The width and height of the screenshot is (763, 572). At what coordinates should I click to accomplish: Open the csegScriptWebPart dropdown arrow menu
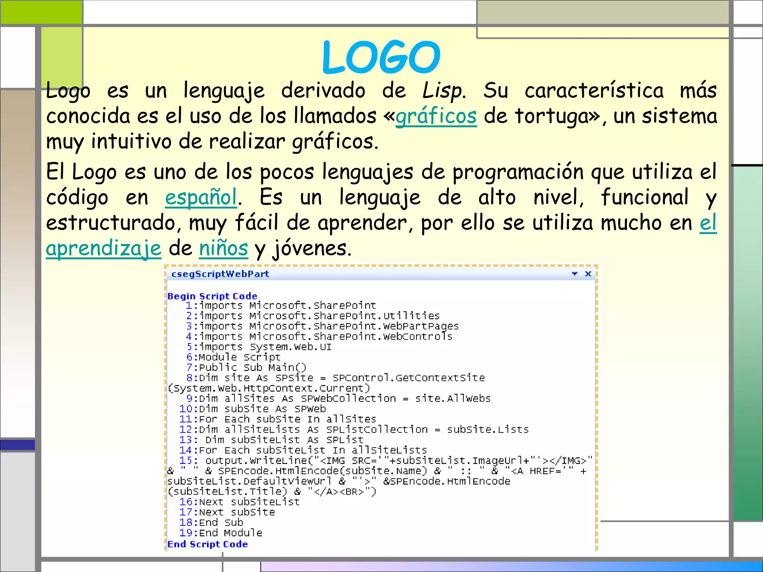coord(574,274)
